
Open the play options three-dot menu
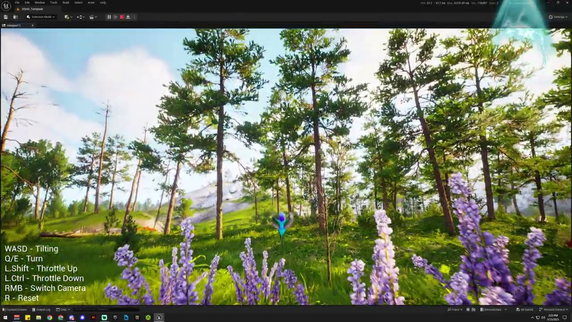(x=134, y=17)
